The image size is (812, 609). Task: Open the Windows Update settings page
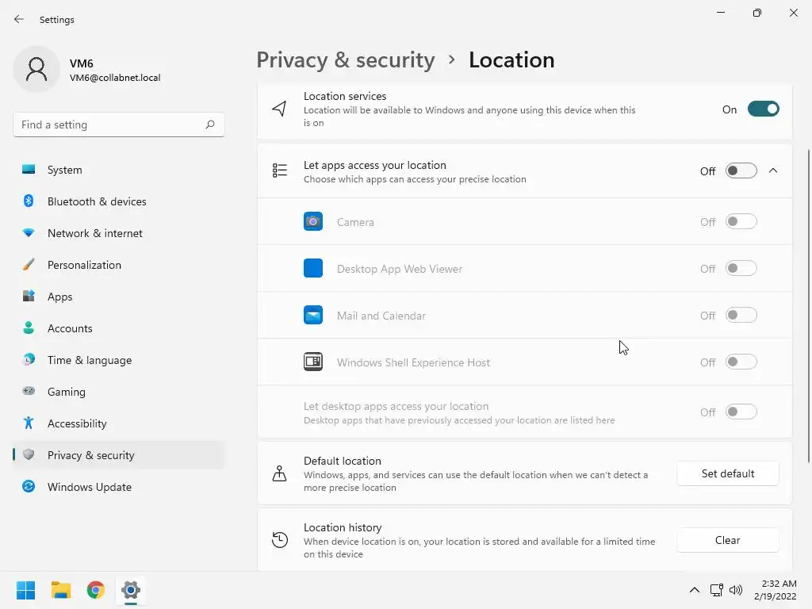point(89,487)
